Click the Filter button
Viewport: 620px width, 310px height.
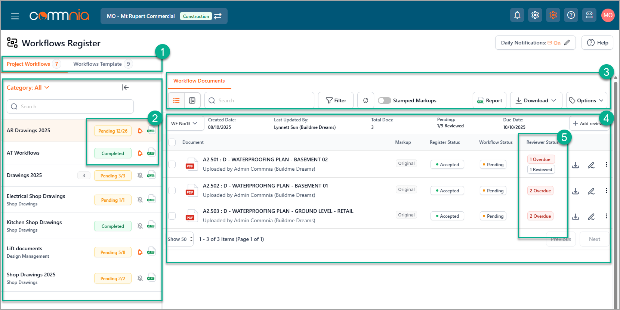tap(336, 100)
